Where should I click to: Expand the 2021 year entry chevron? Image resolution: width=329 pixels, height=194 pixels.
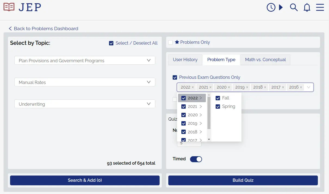[x=201, y=107]
